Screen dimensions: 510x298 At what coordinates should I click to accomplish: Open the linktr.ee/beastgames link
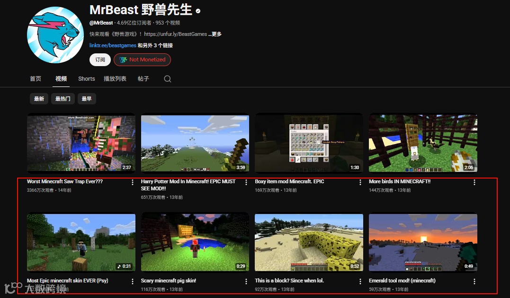113,45
